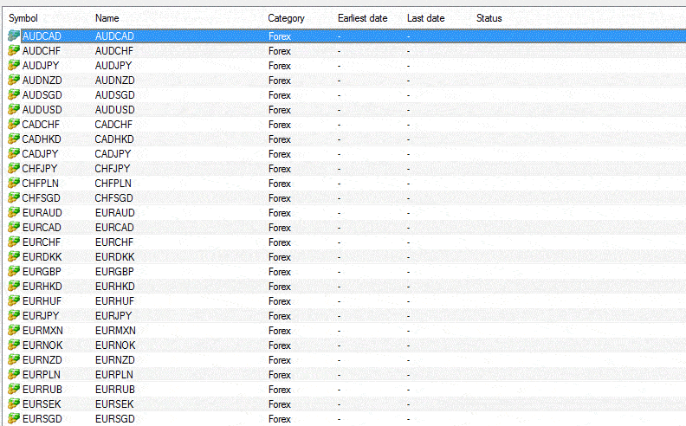Click the EURGBP row icon

point(14,272)
